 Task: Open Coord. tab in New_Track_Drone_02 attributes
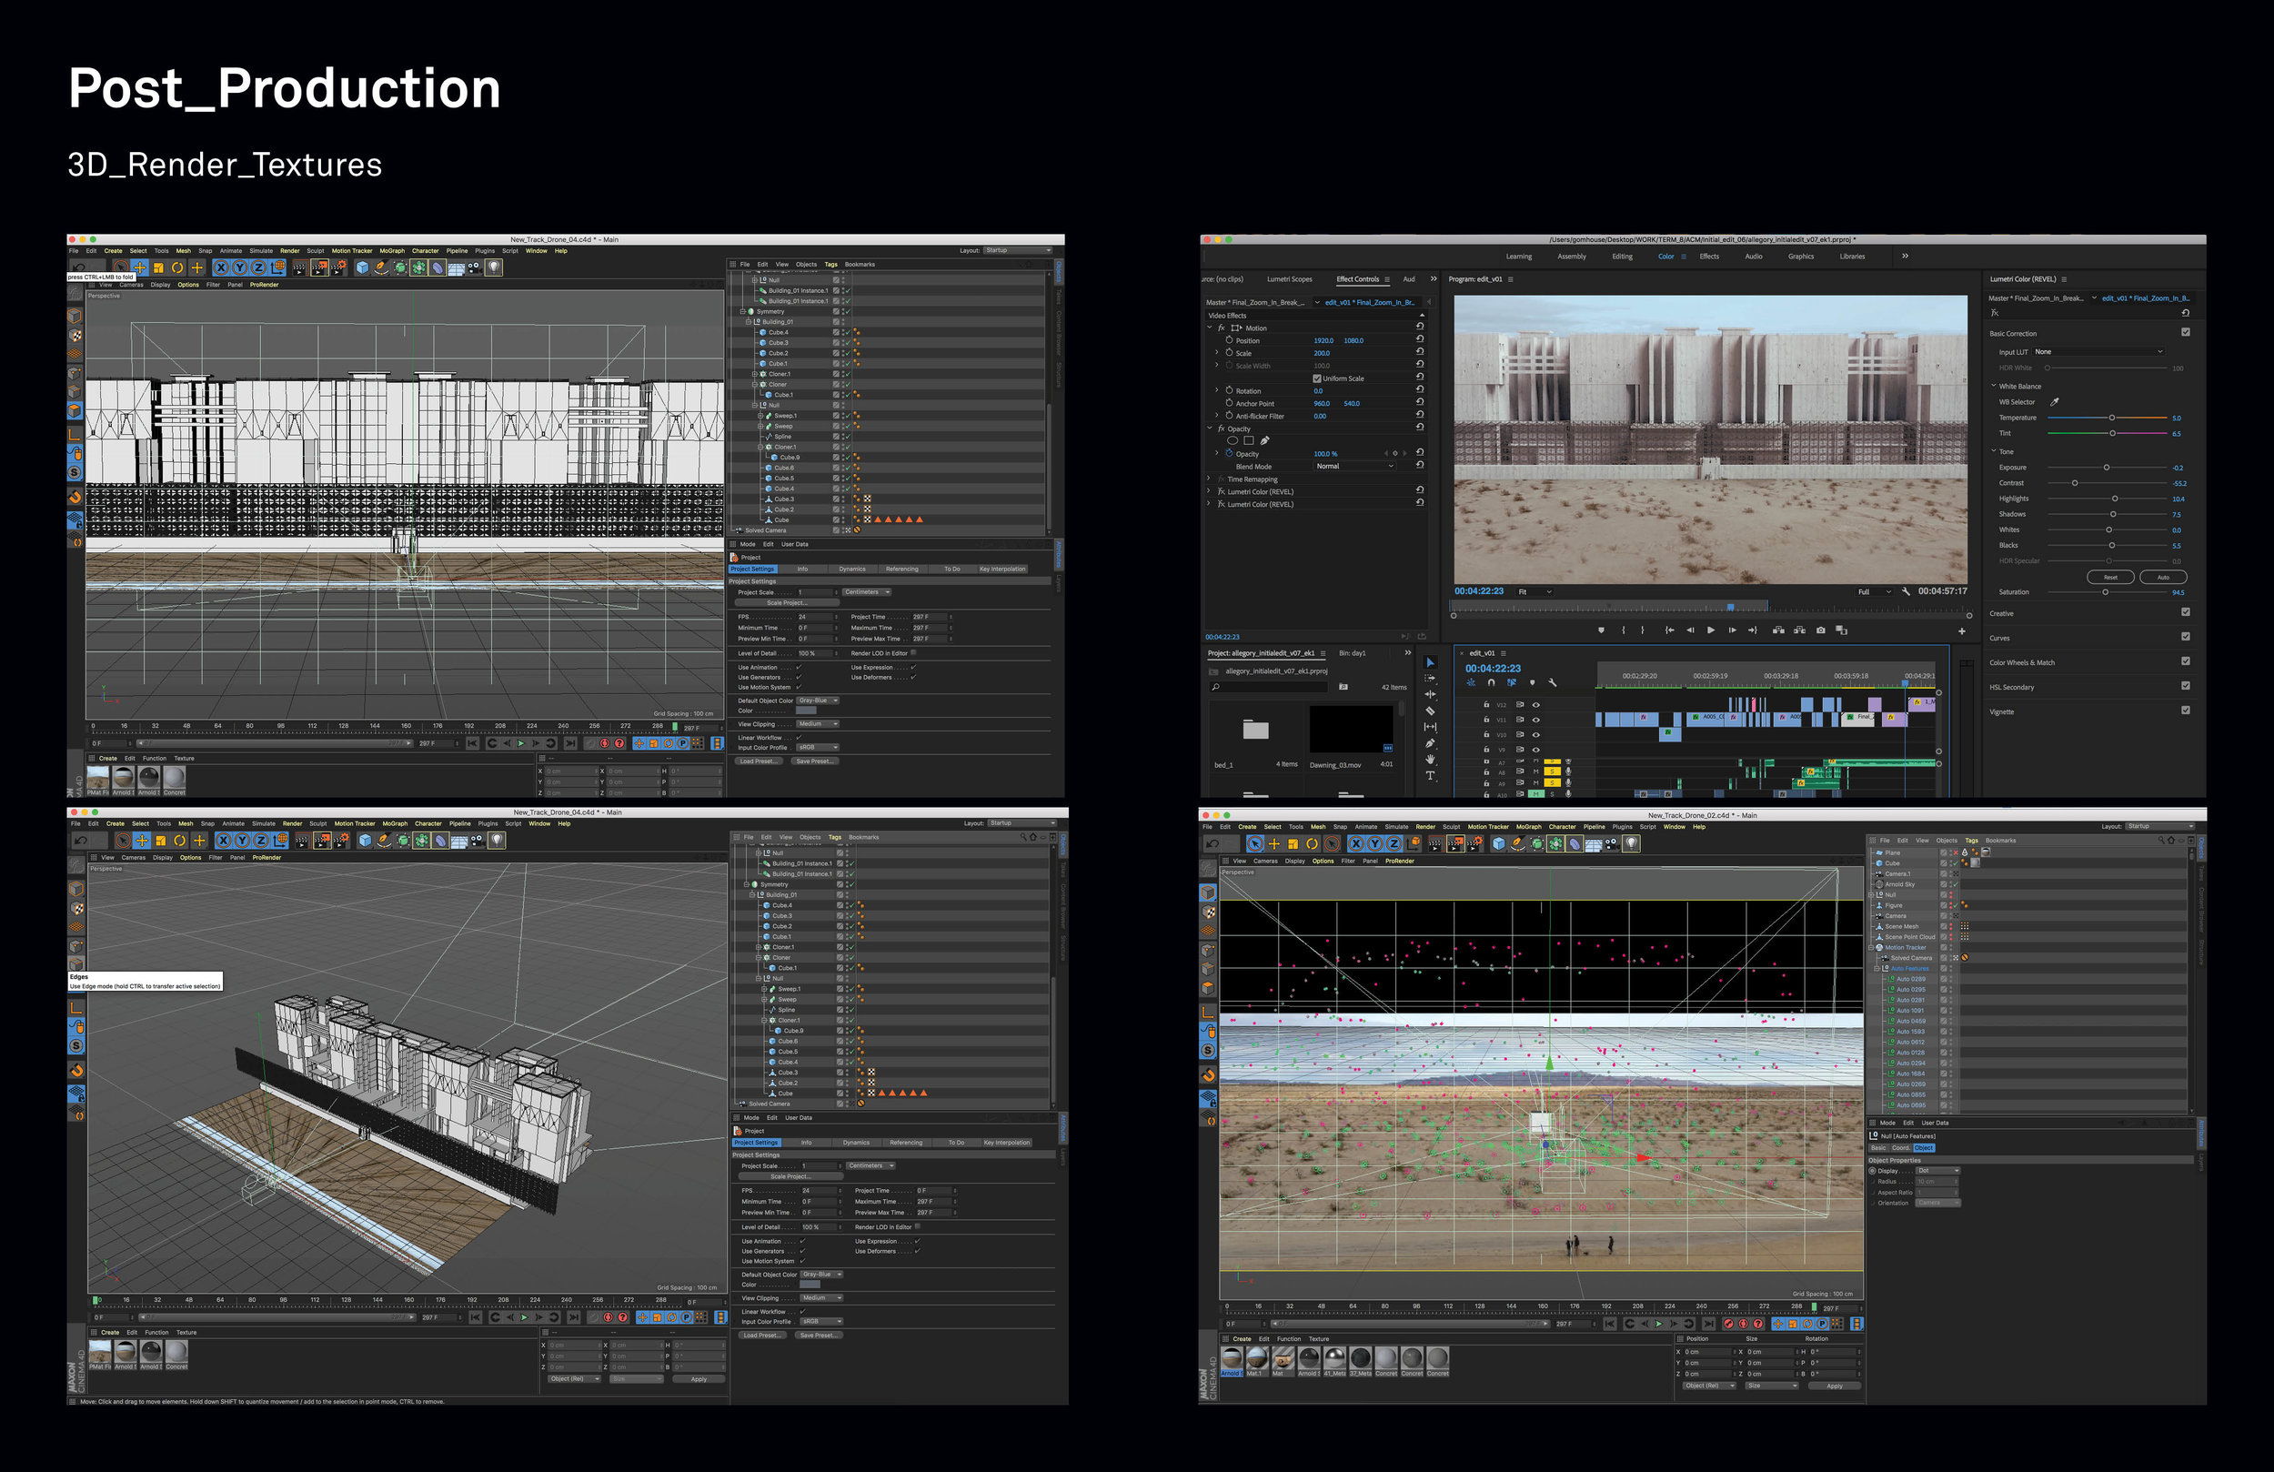coord(1900,1148)
